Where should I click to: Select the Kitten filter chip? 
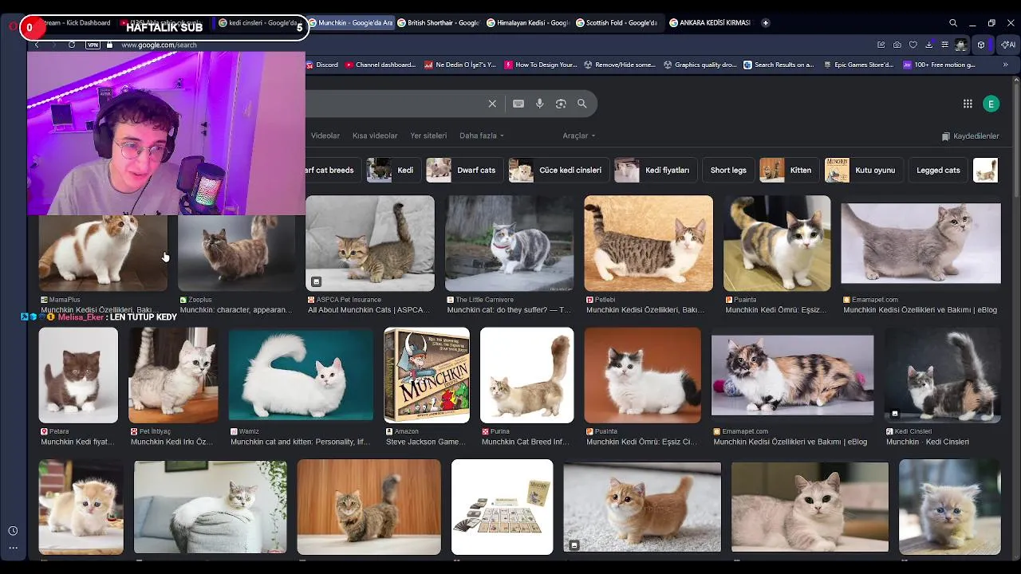coord(788,170)
